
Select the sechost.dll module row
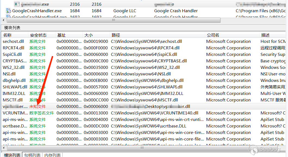point(143,41)
